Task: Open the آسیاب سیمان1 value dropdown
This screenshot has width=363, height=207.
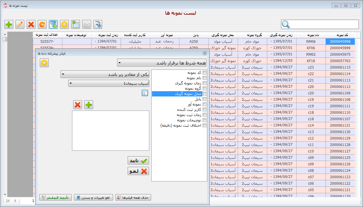Action: (x=109, y=84)
